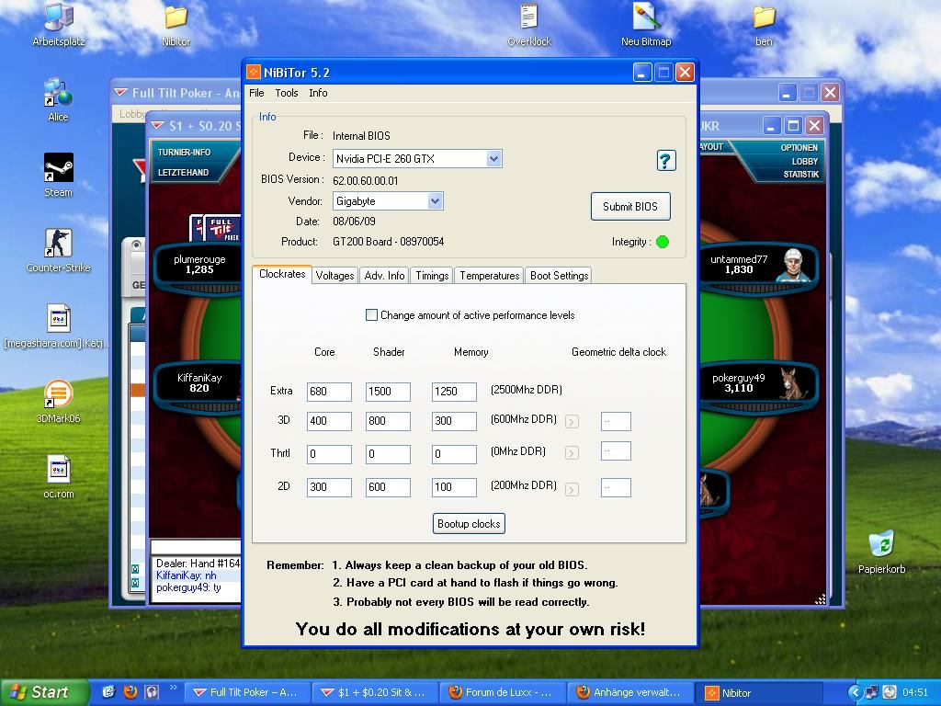This screenshot has height=706, width=941.
Task: Click the 3D Core clock field 400
Action: [329, 421]
